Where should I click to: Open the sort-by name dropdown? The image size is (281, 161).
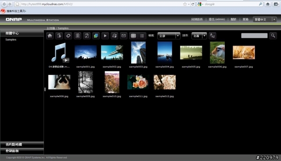click(199, 36)
